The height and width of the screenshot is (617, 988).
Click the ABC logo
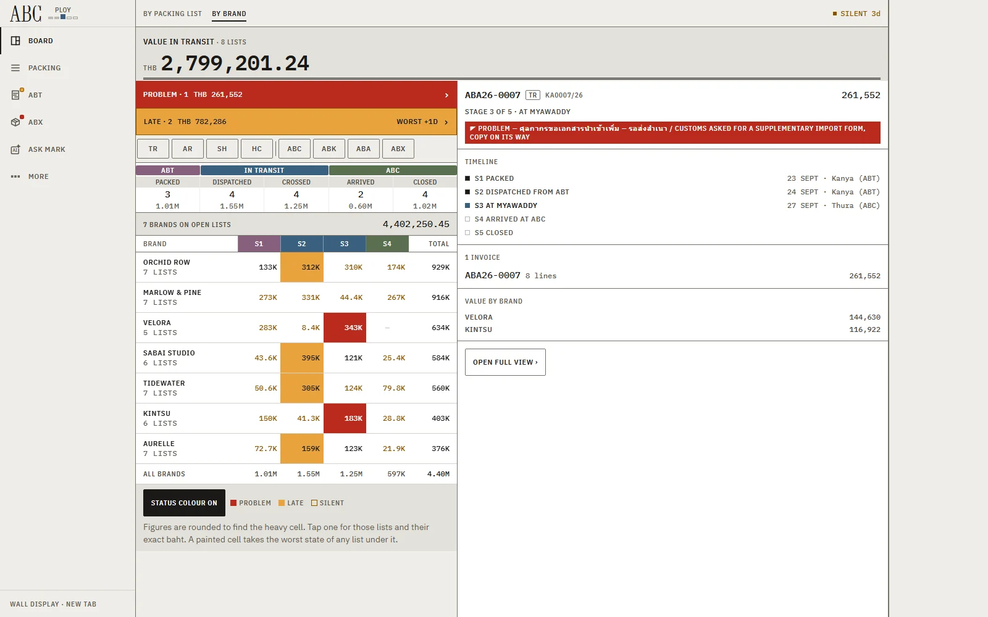click(26, 14)
